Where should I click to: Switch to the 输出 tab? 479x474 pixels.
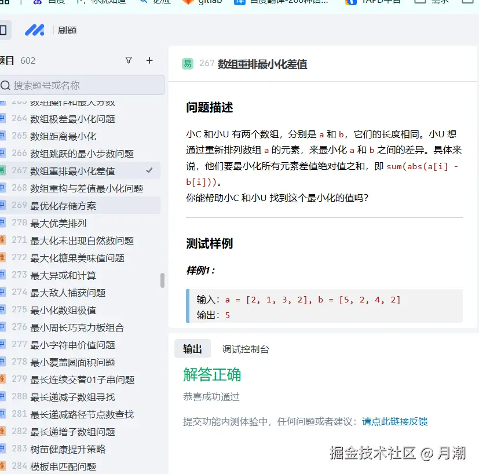193,349
